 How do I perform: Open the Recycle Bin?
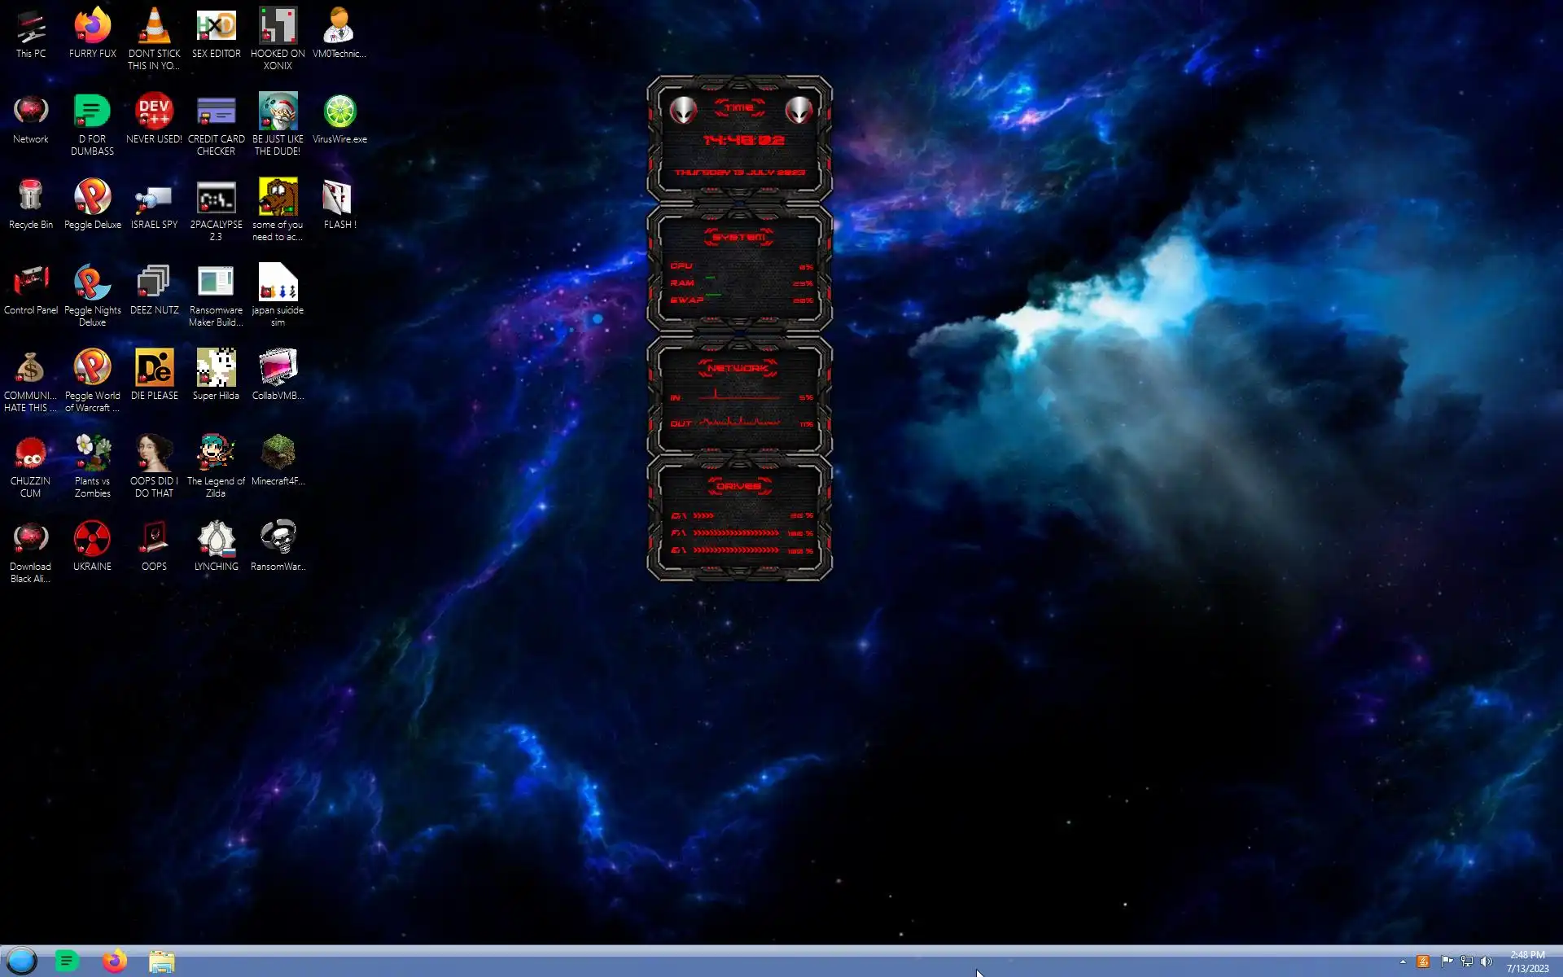tap(31, 198)
